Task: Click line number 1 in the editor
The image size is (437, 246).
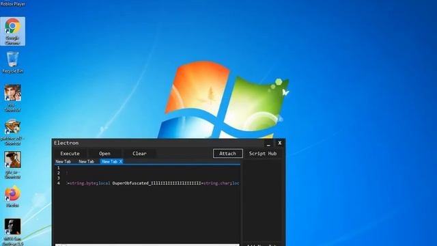Action: pyautogui.click(x=59, y=168)
